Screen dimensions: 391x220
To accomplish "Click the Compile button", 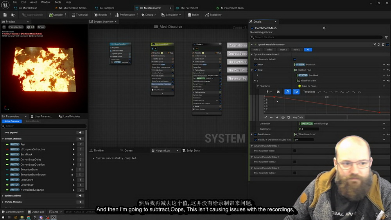I will [56, 15].
